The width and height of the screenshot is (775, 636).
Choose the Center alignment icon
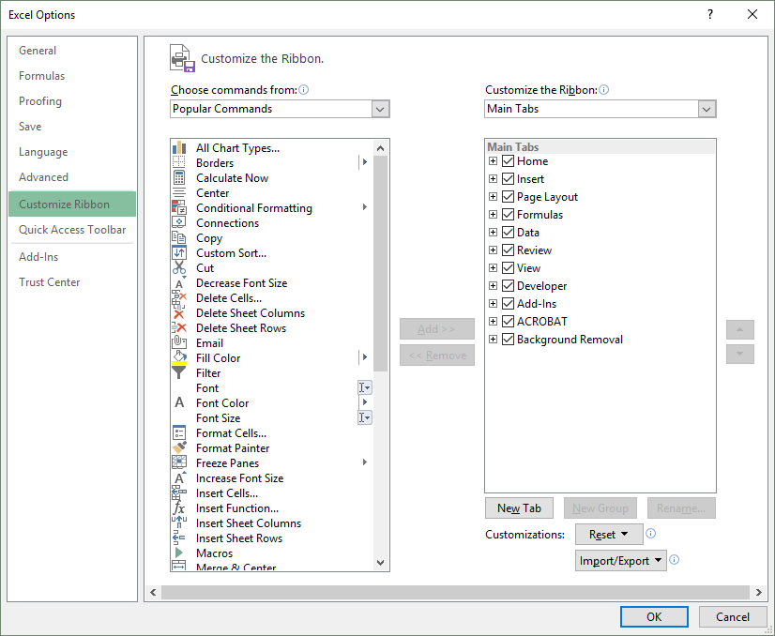pyautogui.click(x=179, y=192)
